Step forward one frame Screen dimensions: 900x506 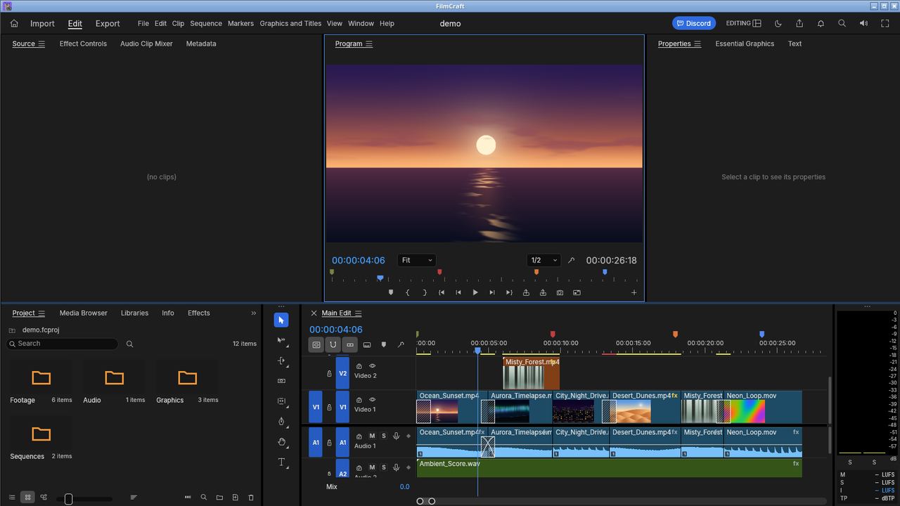[492, 292]
